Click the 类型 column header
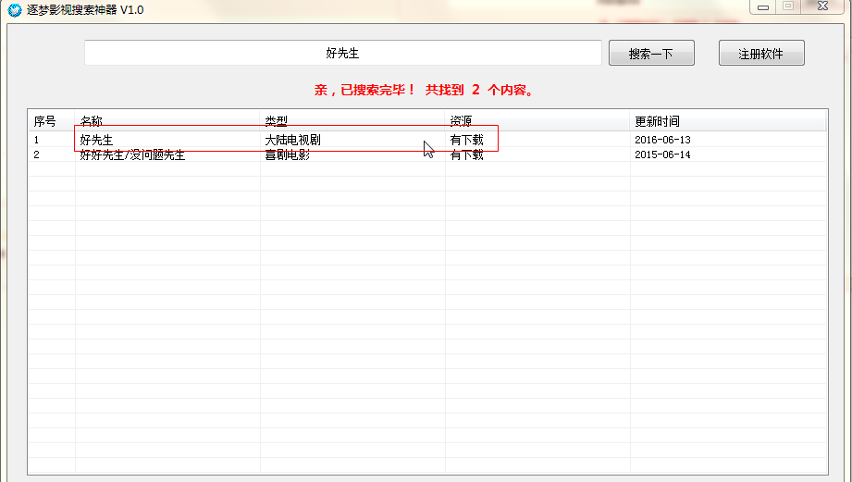852x482 pixels. click(277, 121)
